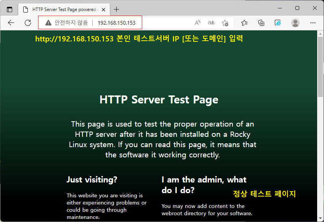
Task: Open Settings and more menu
Action: [x=313, y=23]
